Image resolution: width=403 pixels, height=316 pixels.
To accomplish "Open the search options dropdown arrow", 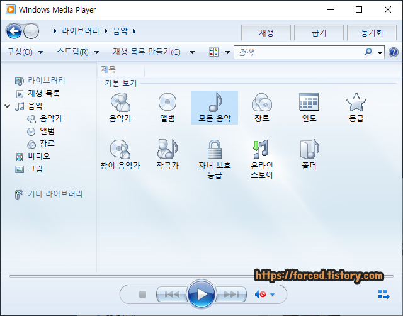I will point(380,53).
